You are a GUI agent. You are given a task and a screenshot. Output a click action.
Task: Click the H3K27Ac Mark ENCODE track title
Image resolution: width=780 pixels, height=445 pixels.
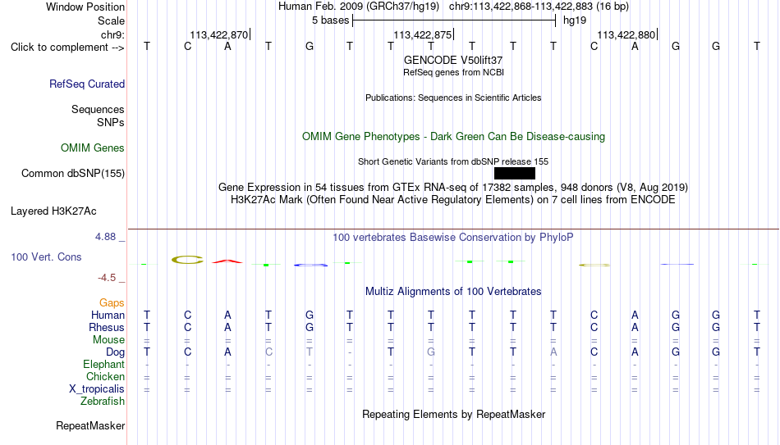[453, 200]
